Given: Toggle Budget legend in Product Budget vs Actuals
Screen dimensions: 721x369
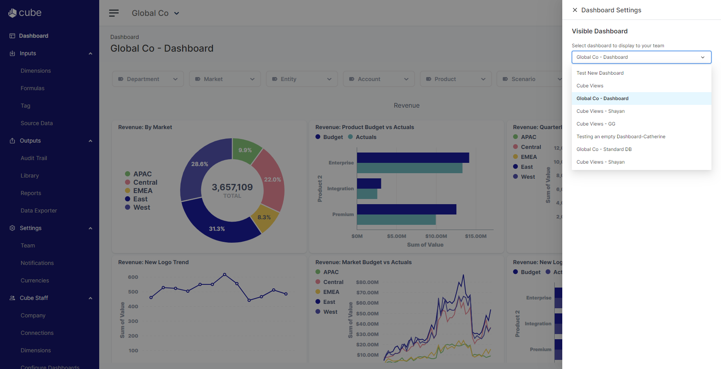Looking at the screenshot, I should coord(329,137).
